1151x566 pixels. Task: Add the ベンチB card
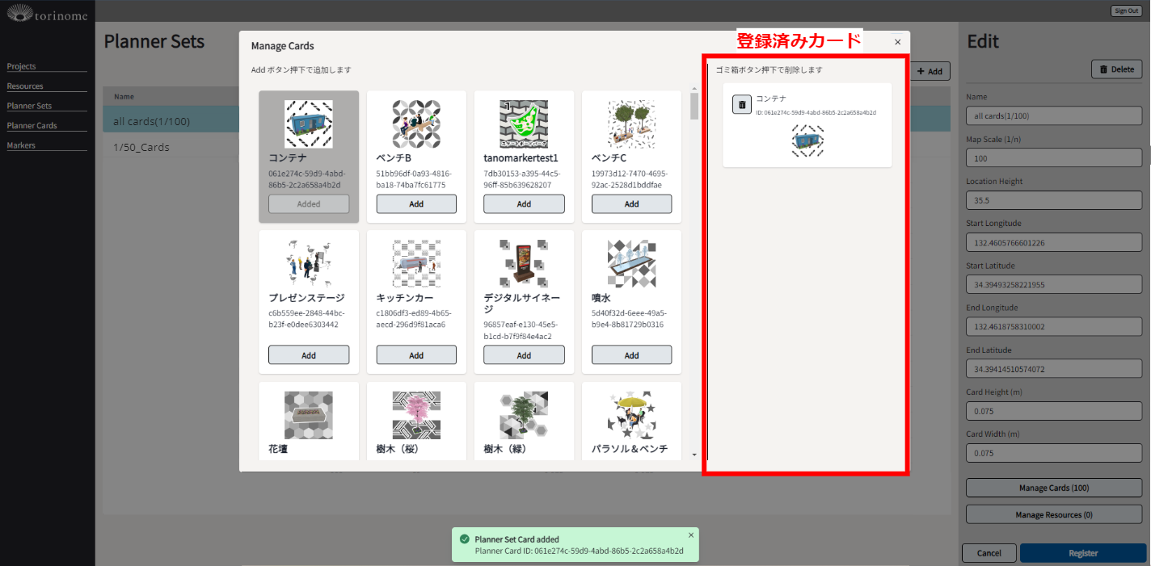click(x=415, y=204)
